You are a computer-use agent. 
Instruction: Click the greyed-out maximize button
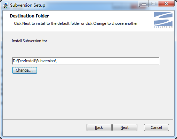pyautogui.click(x=153, y=4)
